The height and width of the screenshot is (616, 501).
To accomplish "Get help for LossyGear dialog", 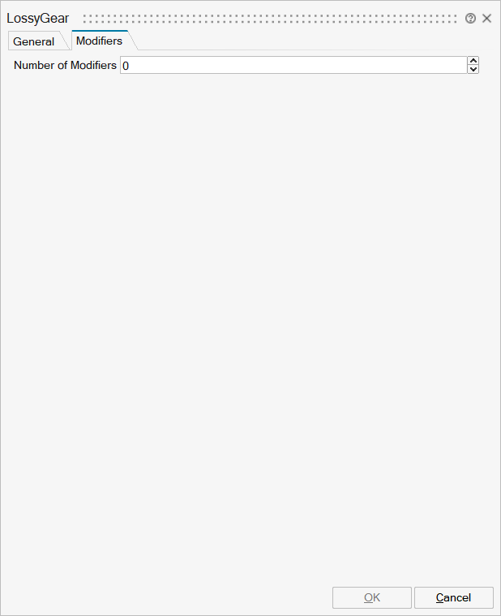I will 470,18.
